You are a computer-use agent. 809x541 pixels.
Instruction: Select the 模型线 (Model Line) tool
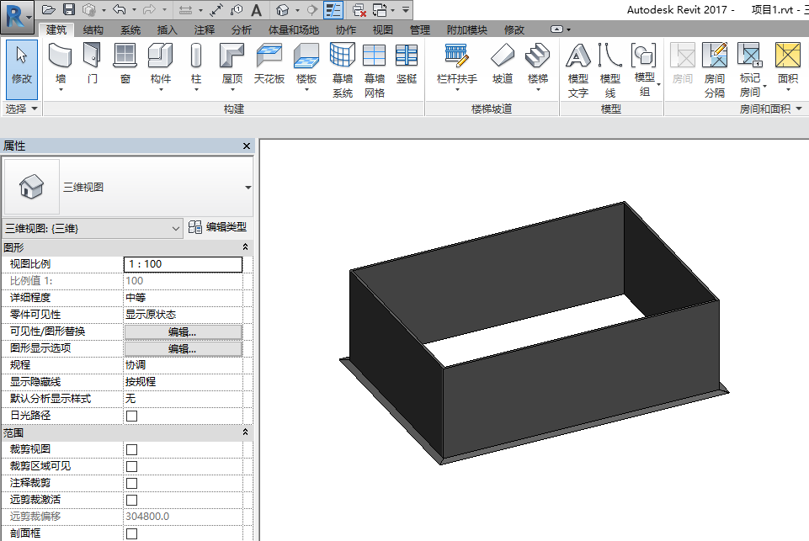coord(610,71)
